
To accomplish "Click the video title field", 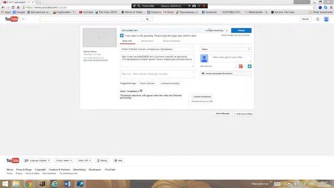I will point(157,49).
